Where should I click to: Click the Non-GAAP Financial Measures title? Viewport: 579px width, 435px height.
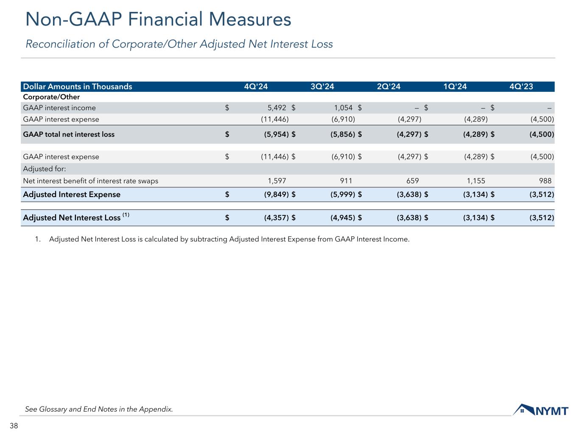158,20
